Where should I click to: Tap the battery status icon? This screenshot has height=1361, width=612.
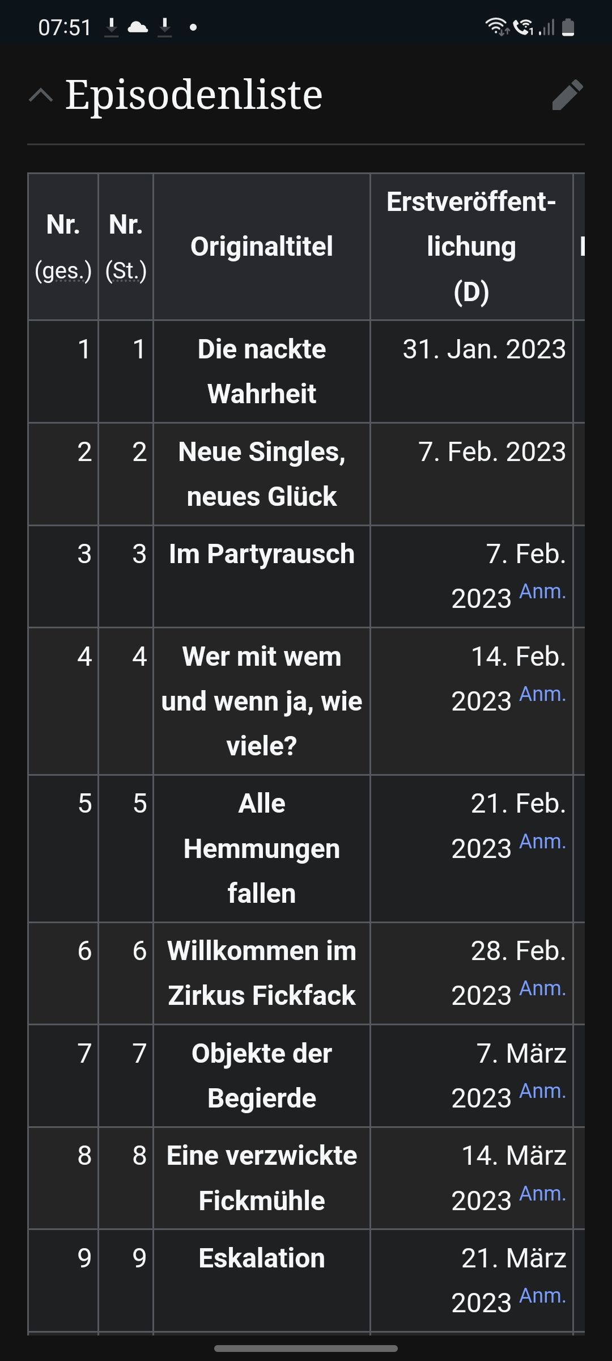point(568,27)
